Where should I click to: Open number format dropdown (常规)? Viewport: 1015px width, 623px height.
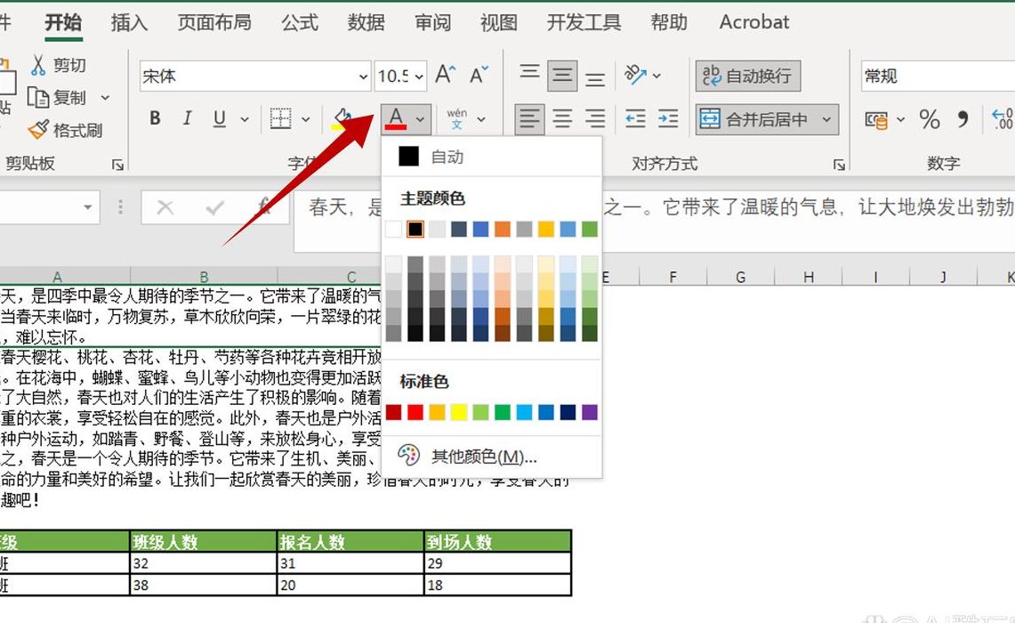[938, 77]
